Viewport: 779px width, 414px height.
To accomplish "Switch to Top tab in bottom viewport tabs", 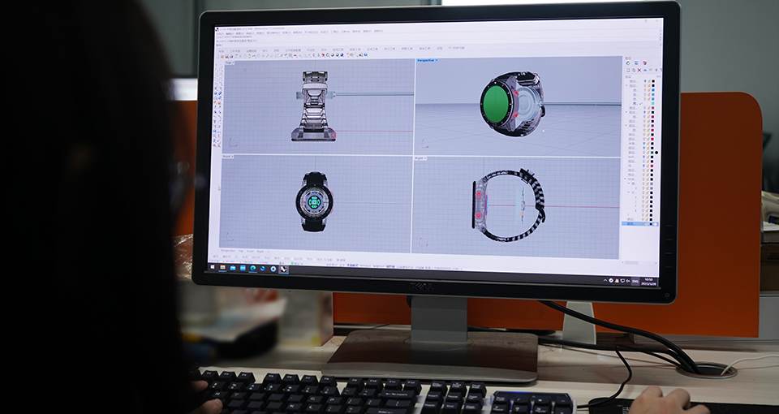I will (241, 251).
